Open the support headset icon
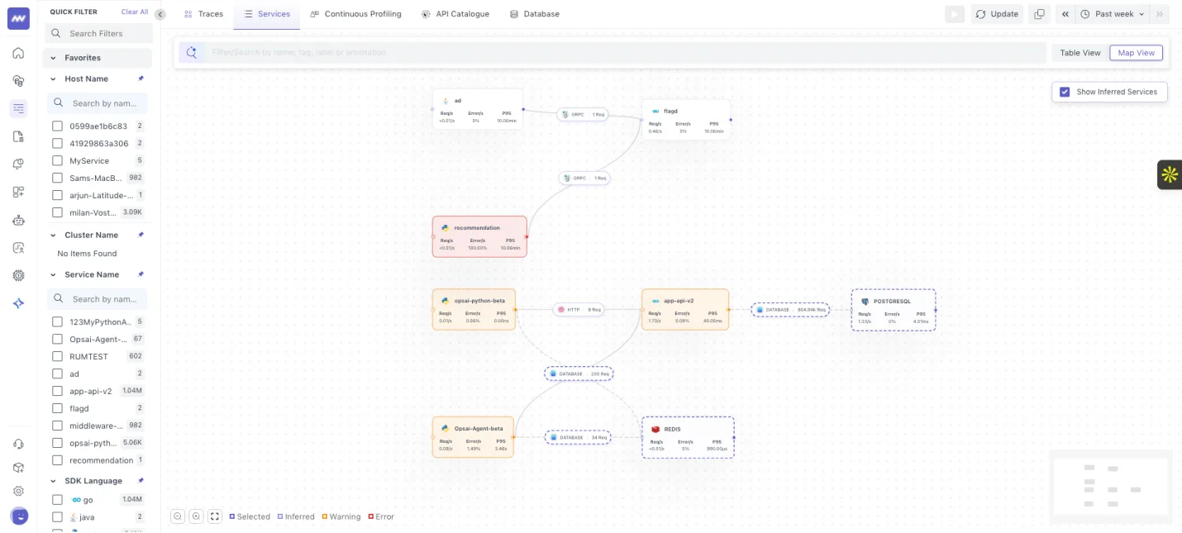Image resolution: width=1182 pixels, height=533 pixels. click(x=18, y=444)
